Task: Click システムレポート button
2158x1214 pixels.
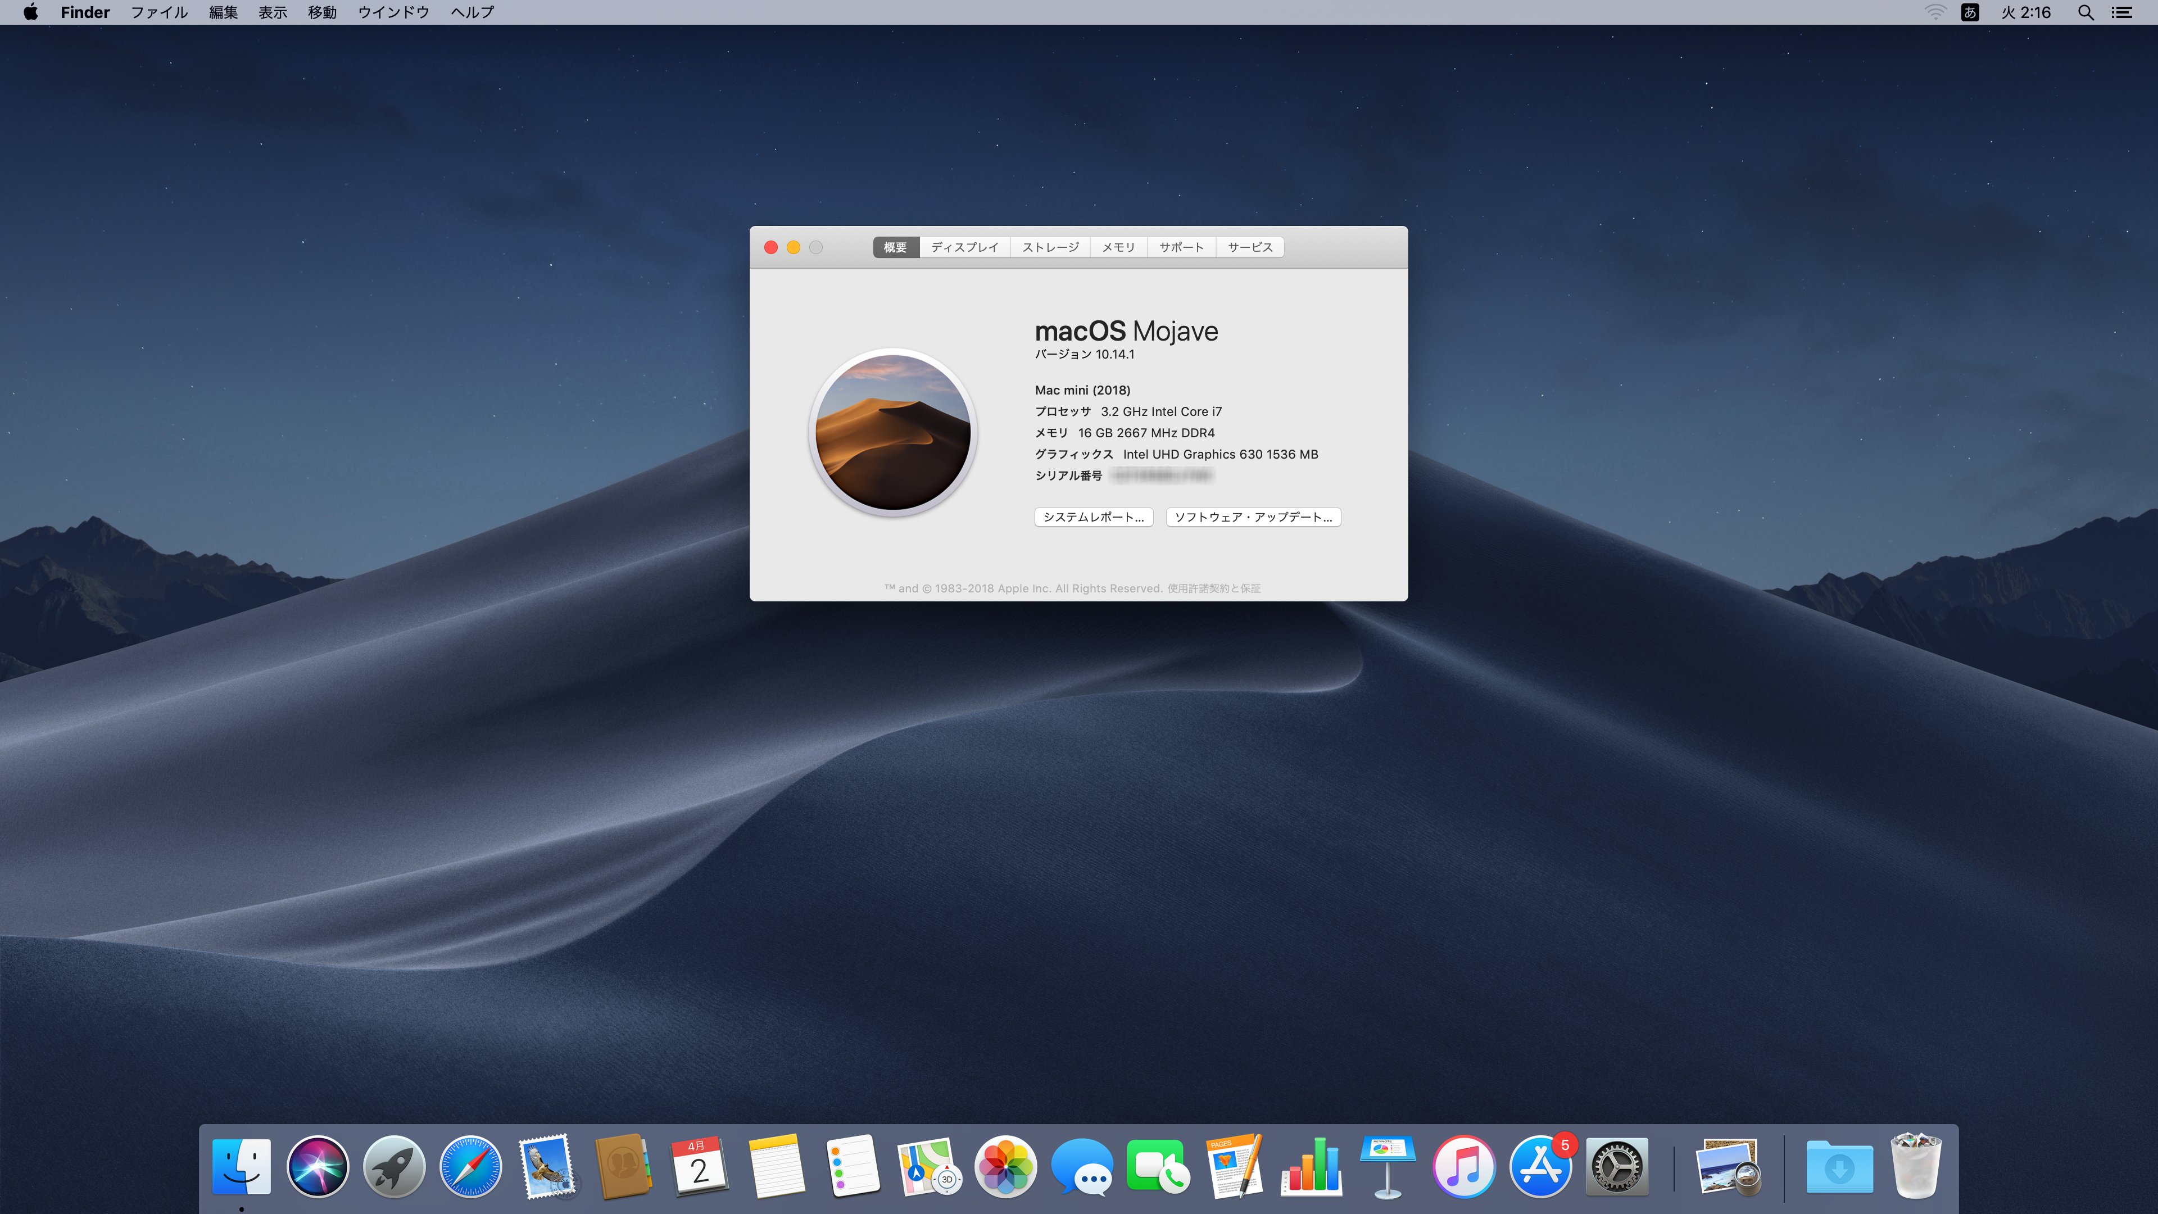Action: [1094, 517]
